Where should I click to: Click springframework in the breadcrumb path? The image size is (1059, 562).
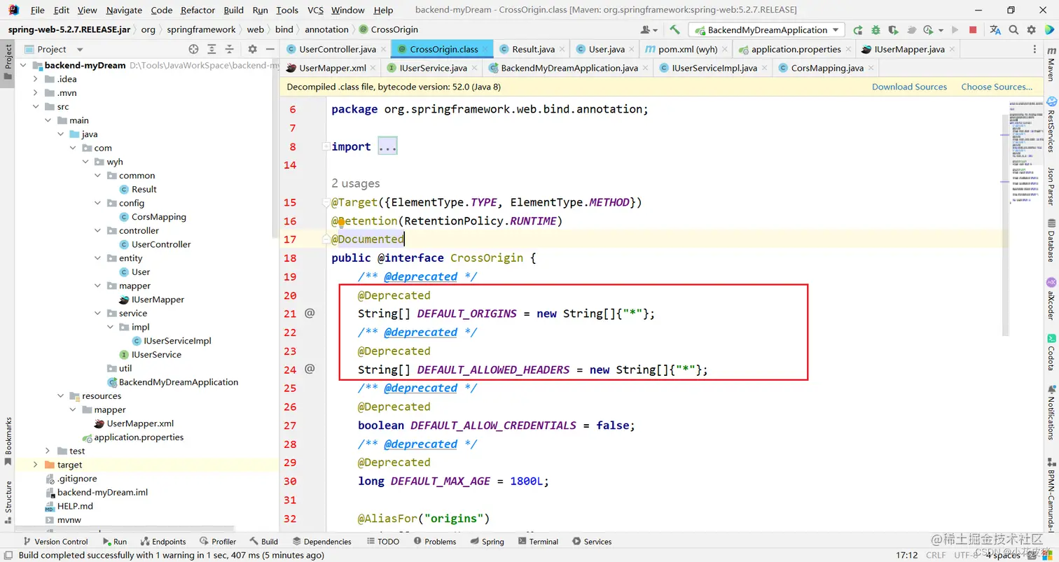[x=202, y=29]
